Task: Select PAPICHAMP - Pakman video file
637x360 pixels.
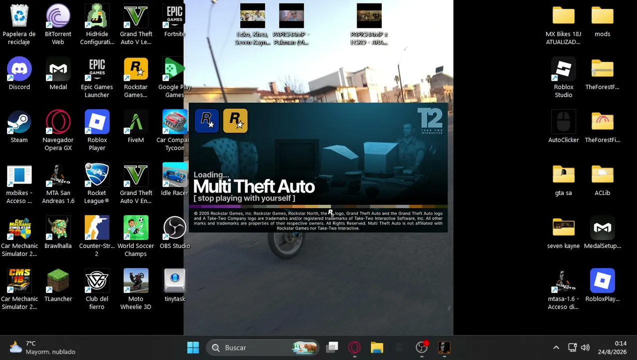Action: [291, 24]
